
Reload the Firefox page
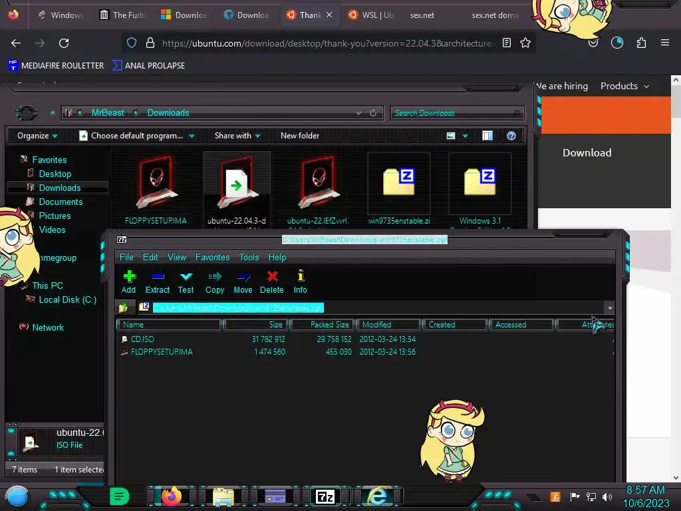pos(64,43)
